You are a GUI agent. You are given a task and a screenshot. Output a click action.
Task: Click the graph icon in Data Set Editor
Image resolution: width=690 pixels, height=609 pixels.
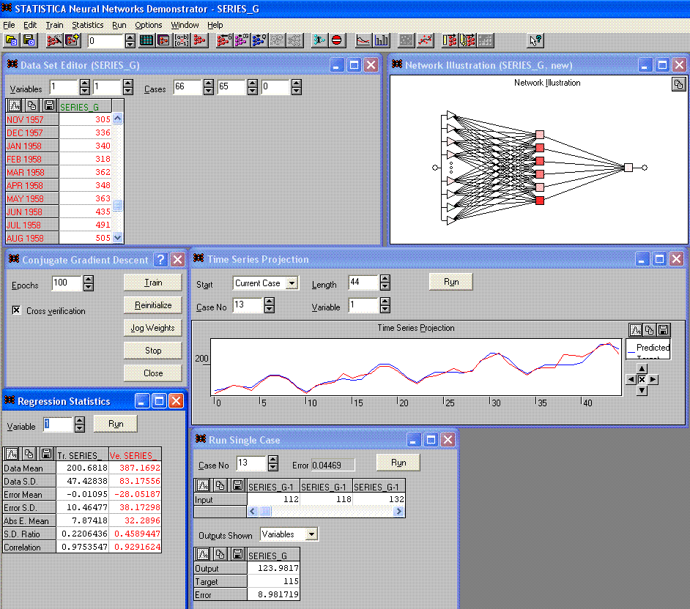pos(15,105)
